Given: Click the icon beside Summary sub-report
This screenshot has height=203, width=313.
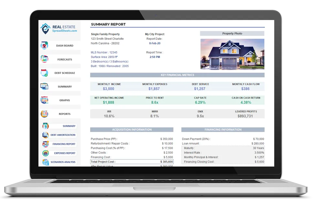Looking at the screenshot, I should pos(46,126).
